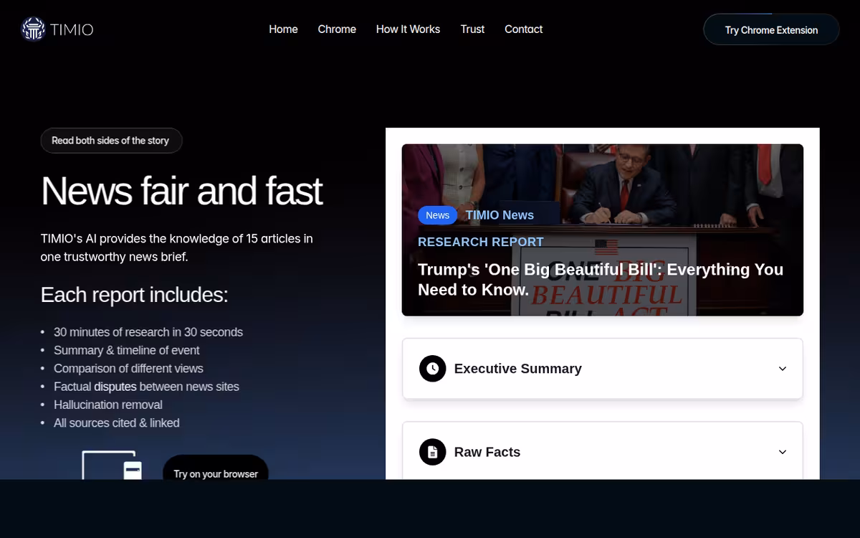Click the RESEARCH REPORT label
860x538 pixels.
(481, 242)
